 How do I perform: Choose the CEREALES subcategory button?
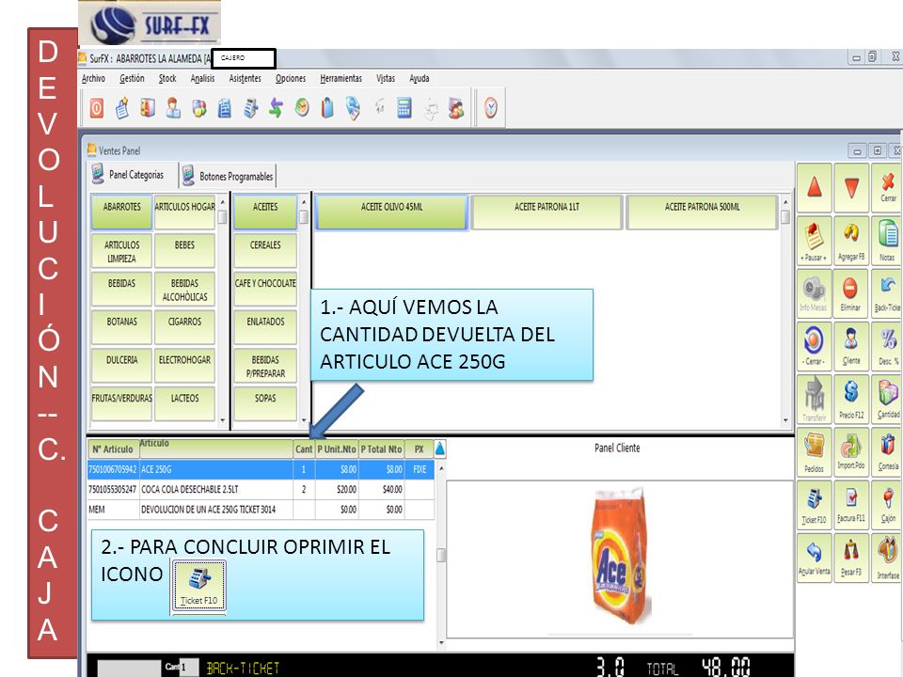tap(265, 250)
